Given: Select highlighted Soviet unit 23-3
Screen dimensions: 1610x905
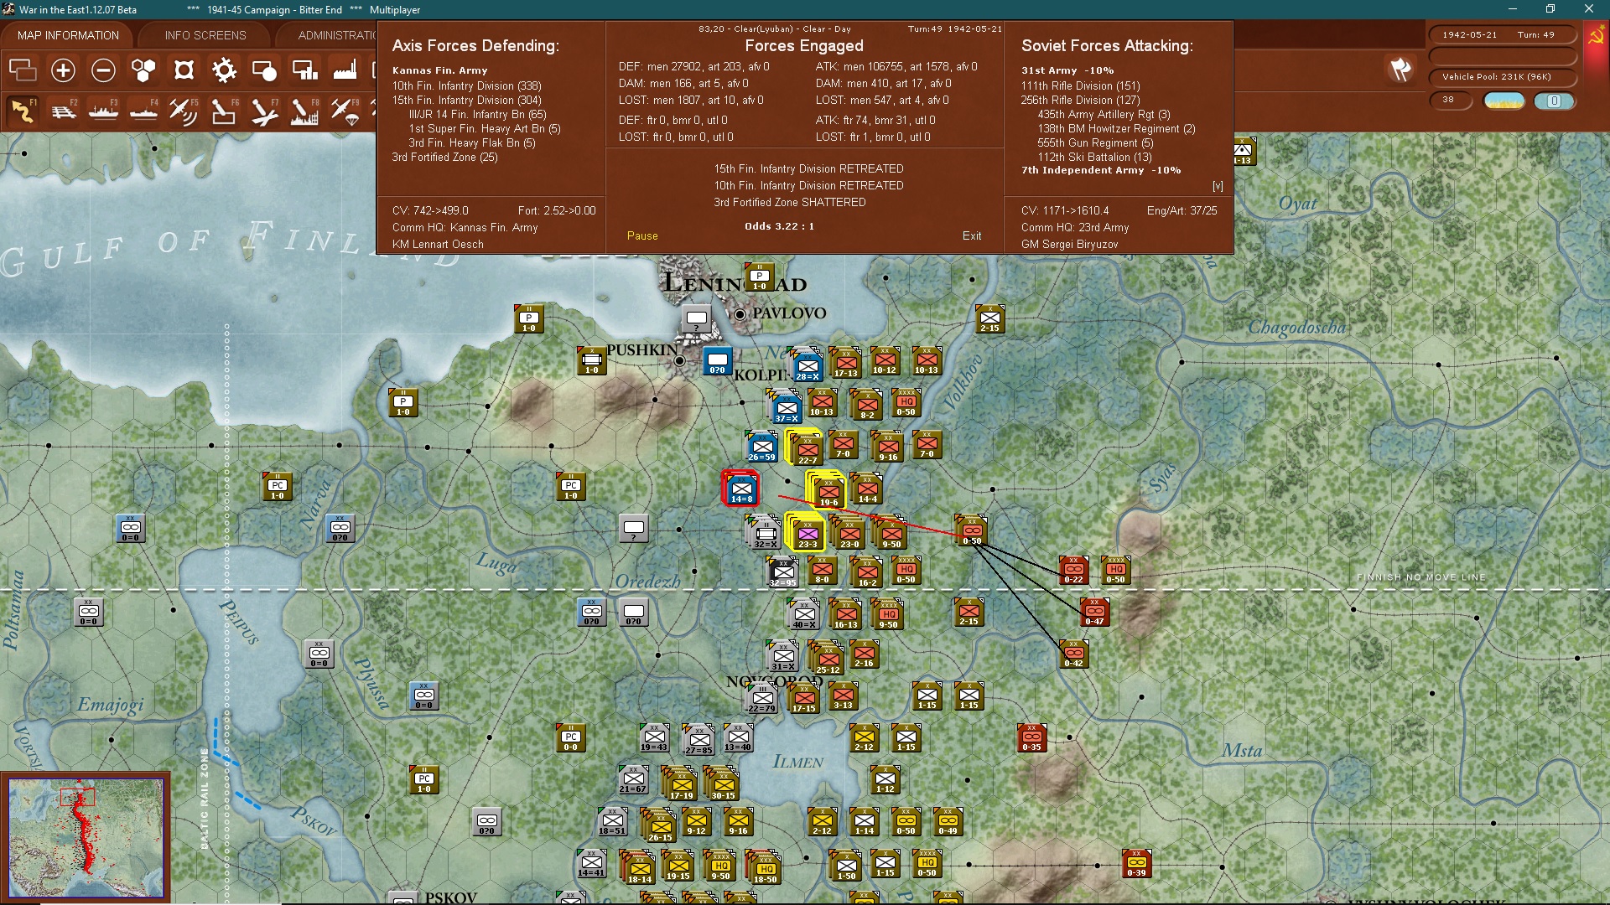Looking at the screenshot, I should (x=807, y=534).
